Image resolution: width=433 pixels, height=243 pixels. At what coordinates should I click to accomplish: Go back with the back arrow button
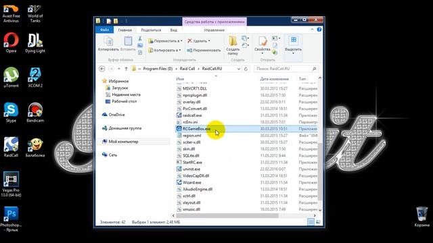[x=102, y=69]
